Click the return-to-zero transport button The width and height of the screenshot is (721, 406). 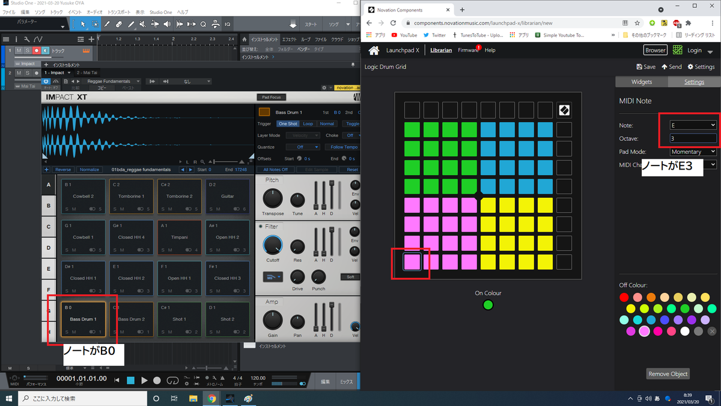point(117,380)
